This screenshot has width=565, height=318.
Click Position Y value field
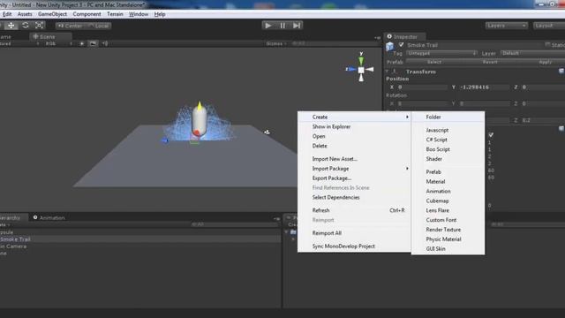485,87
